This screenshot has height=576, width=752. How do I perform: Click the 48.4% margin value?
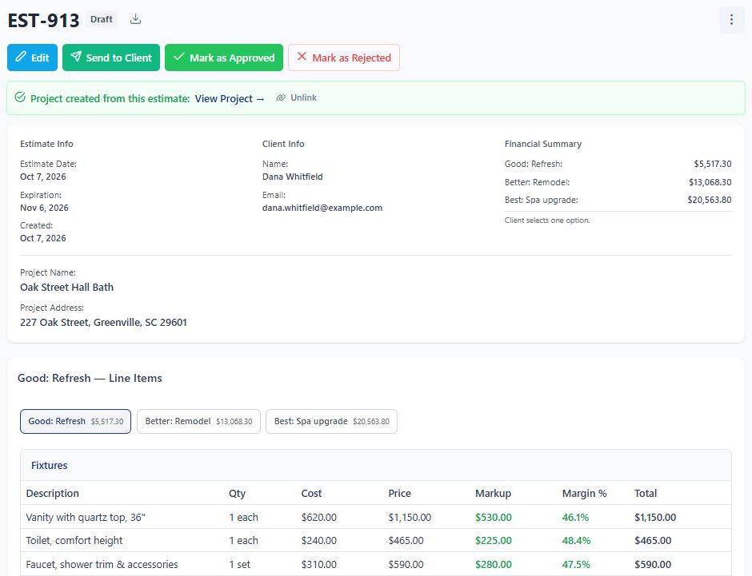point(576,541)
